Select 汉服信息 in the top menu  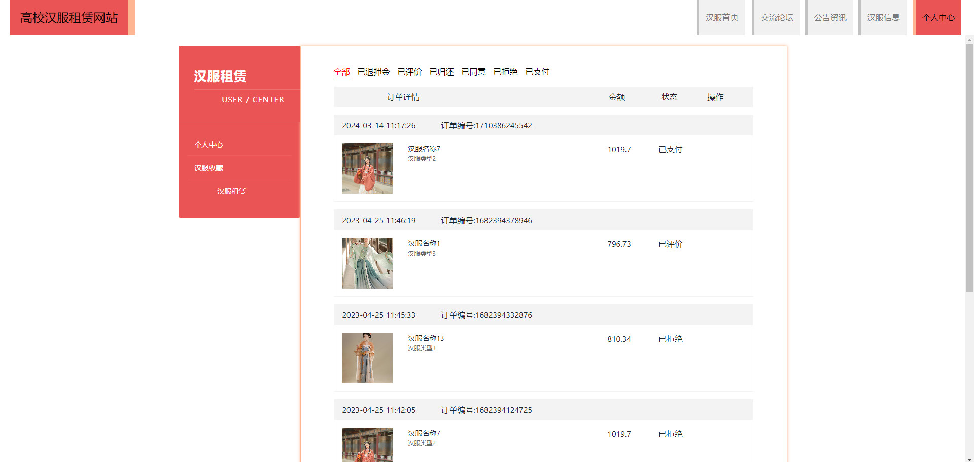pos(883,18)
